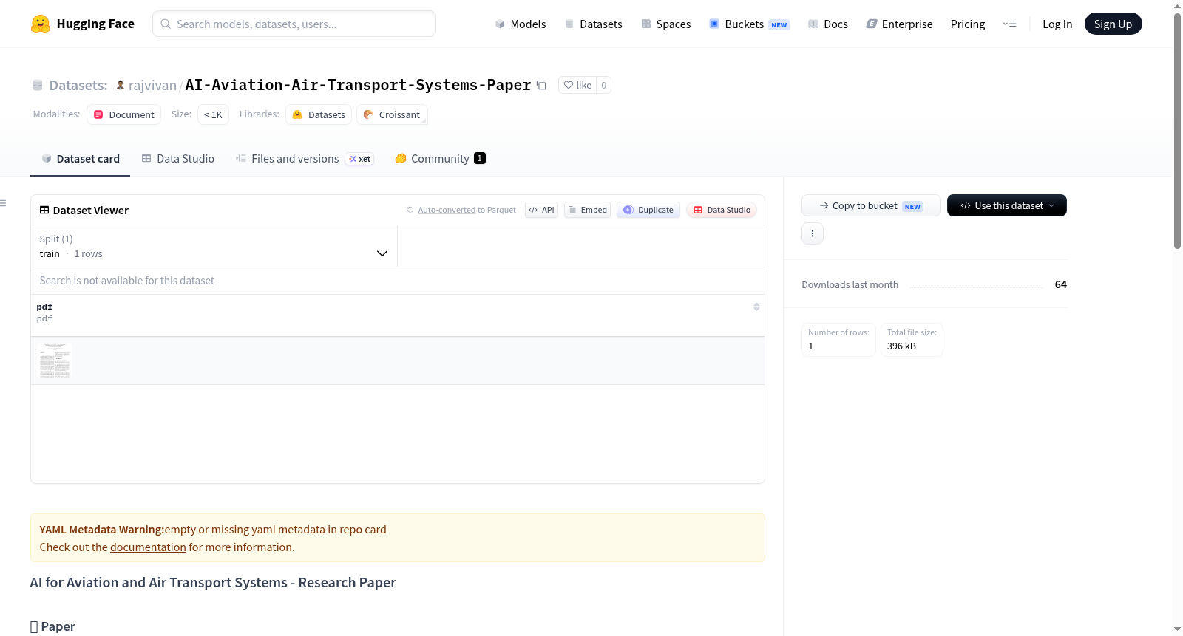Click the Embed button

pos(588,210)
